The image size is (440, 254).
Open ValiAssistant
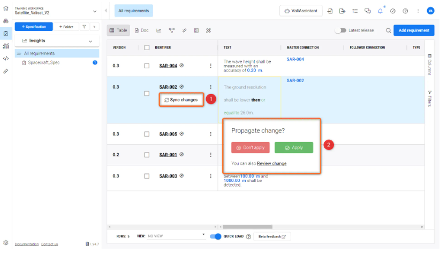pyautogui.click(x=301, y=11)
